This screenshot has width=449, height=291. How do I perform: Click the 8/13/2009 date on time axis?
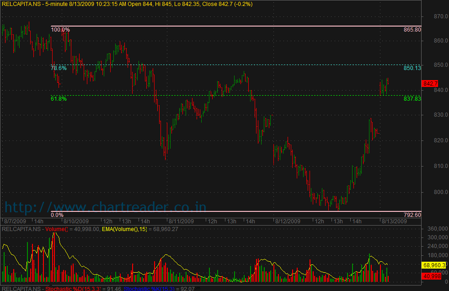point(394,221)
